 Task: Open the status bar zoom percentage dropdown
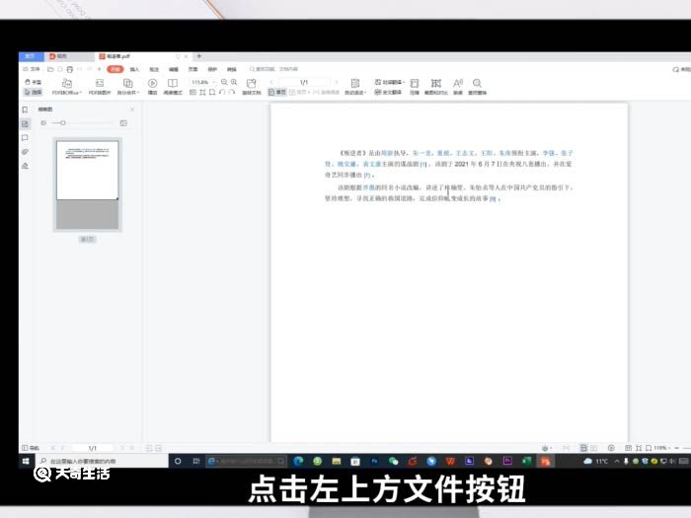click(661, 448)
